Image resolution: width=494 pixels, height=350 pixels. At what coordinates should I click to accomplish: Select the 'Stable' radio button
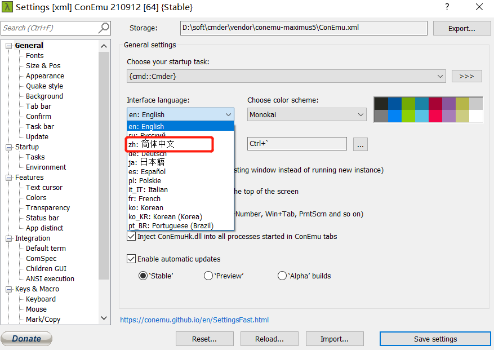[143, 276]
